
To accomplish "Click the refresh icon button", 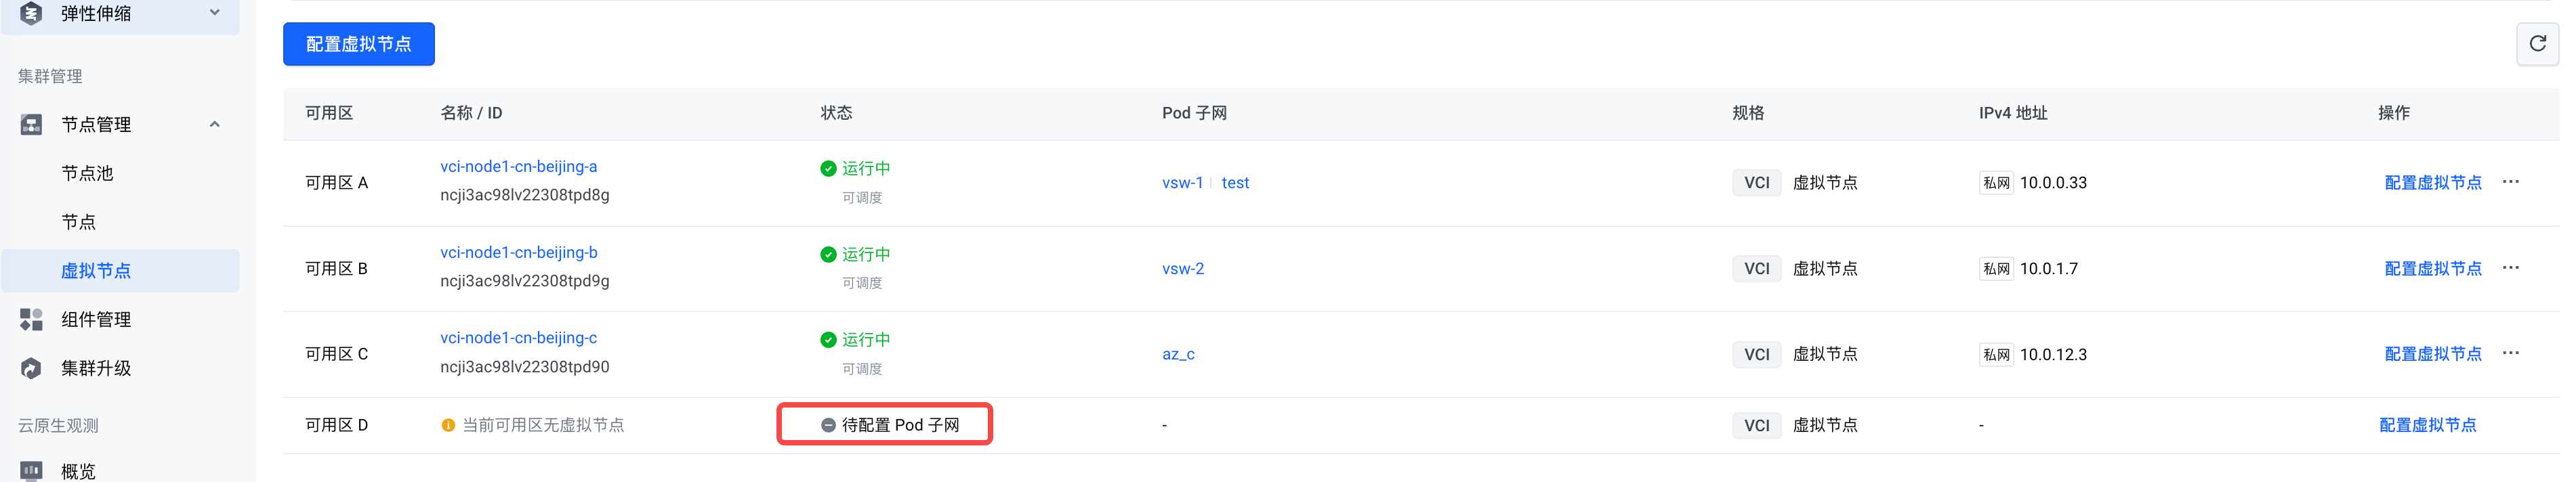I will [2537, 44].
